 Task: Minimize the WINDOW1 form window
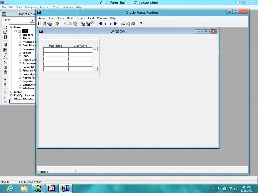click(x=198, y=31)
